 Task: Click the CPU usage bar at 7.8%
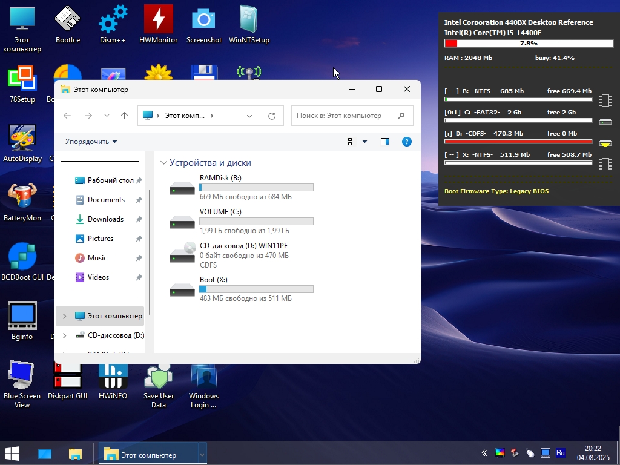(x=529, y=44)
